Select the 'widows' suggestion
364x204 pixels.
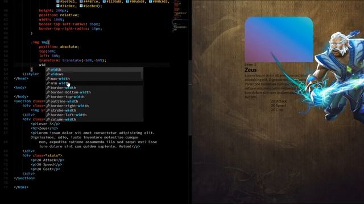pos(94,74)
